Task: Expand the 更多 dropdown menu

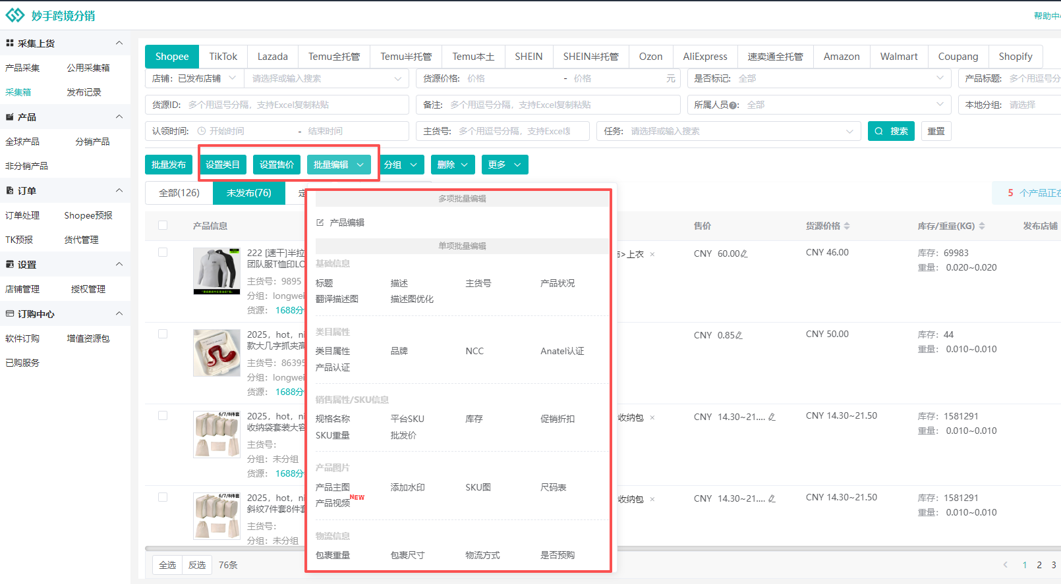Action: pyautogui.click(x=504, y=165)
